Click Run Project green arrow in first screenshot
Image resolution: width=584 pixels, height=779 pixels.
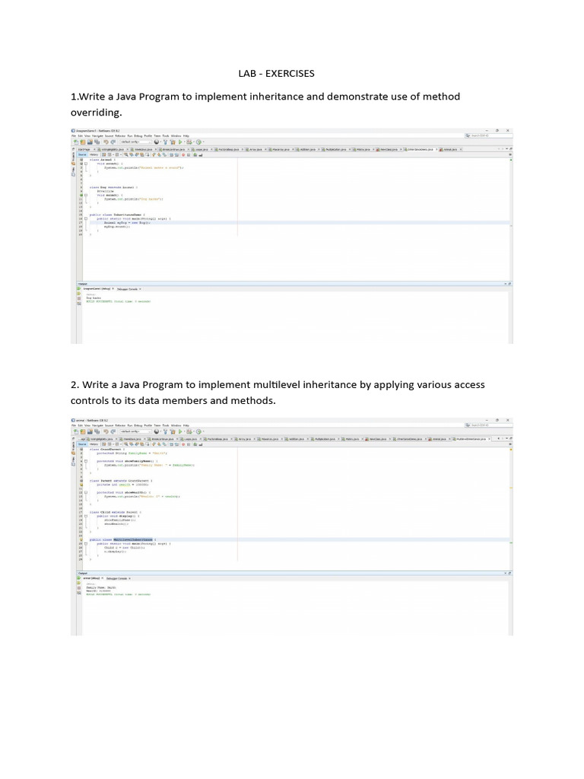click(x=180, y=141)
